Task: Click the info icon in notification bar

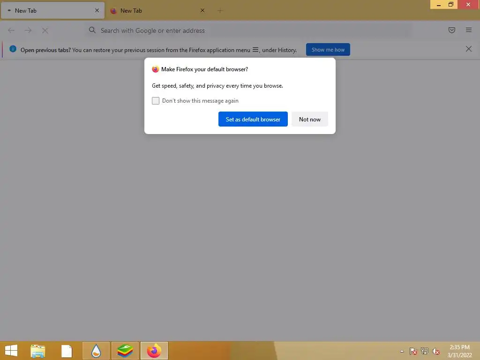Action: 13,49
